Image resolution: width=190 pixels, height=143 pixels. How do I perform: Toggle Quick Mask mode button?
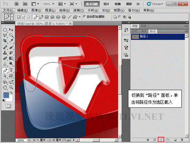pos(8,106)
